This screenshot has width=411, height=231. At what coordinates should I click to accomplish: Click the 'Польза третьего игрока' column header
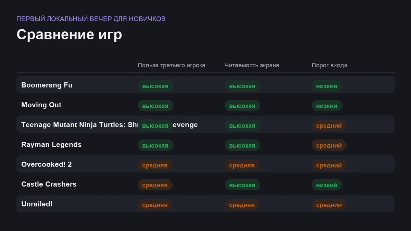(172, 65)
